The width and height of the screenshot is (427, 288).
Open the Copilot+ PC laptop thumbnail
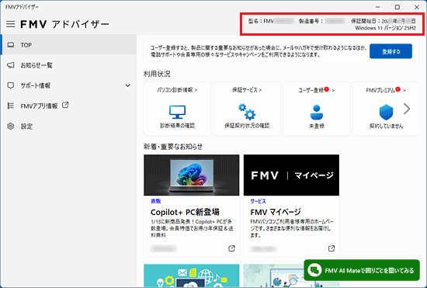[x=192, y=175]
